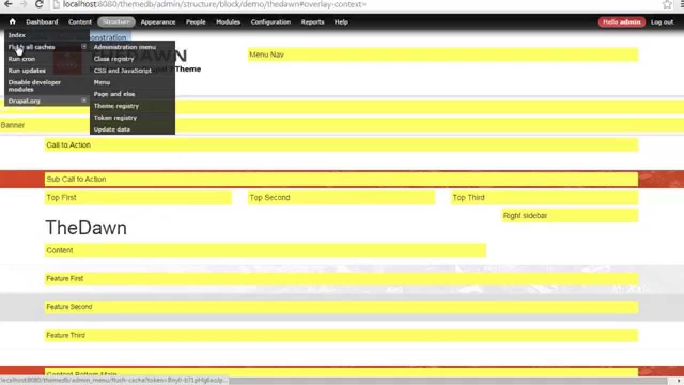The height and width of the screenshot is (385, 684).
Task: Click the Menu Nav region label
Action: pos(267,55)
